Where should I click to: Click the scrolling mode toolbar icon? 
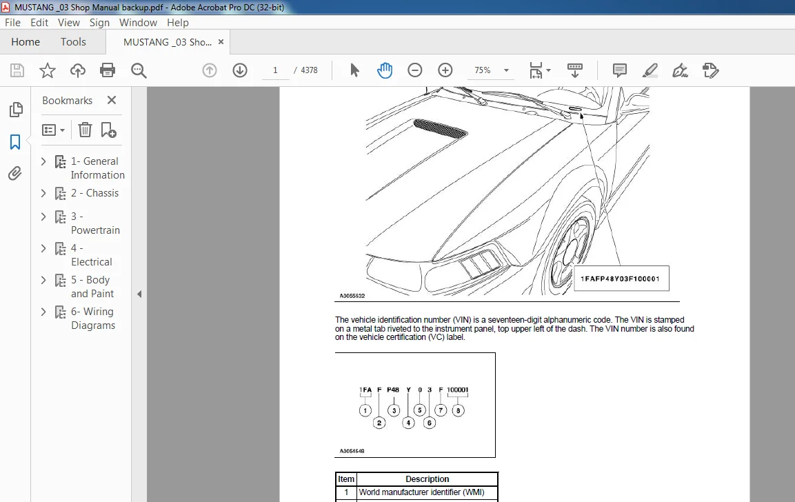pos(574,70)
